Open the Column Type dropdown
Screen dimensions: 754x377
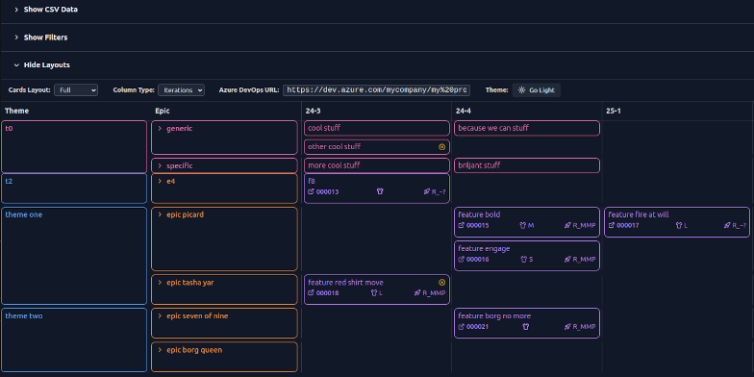coord(181,90)
